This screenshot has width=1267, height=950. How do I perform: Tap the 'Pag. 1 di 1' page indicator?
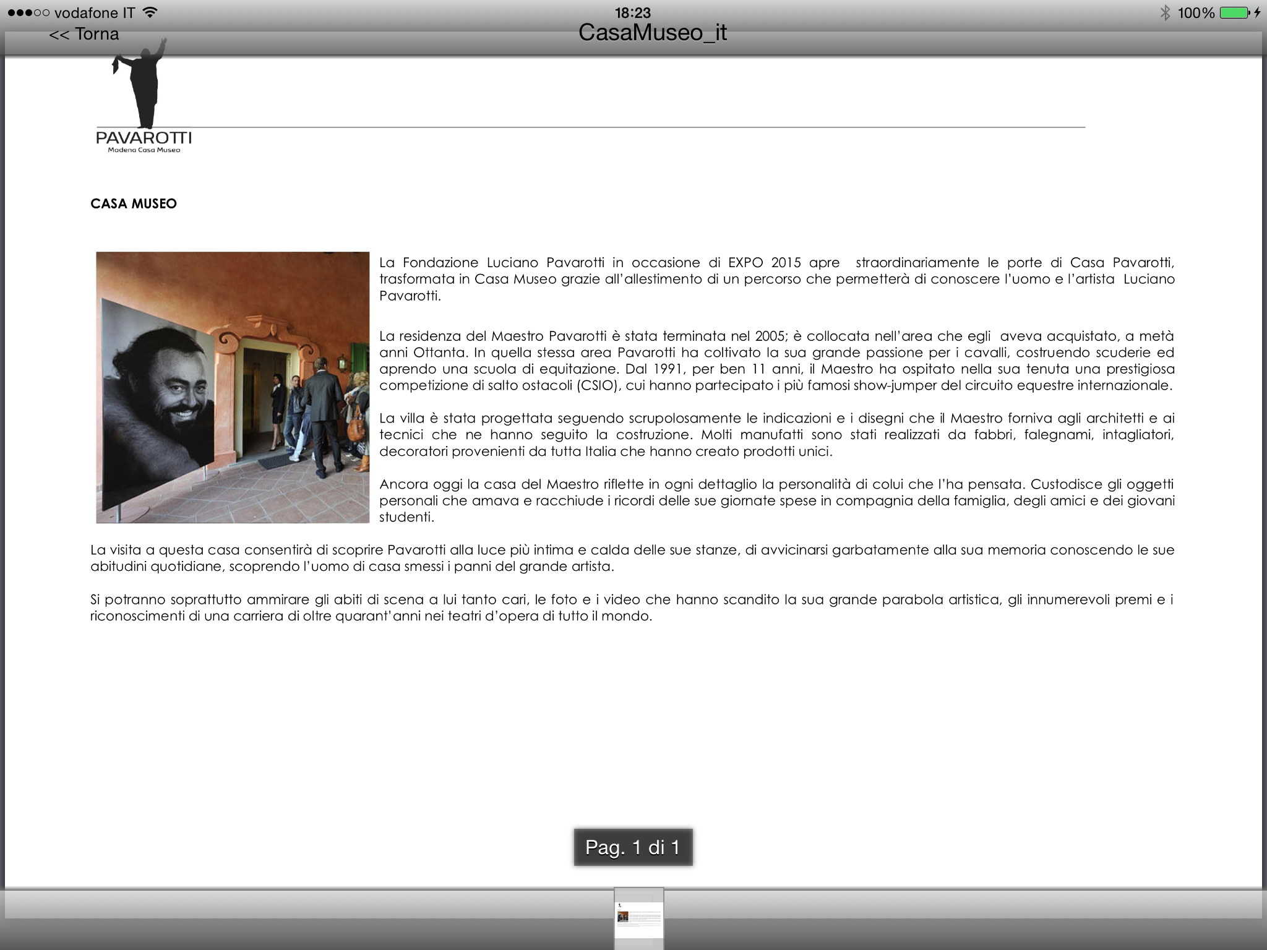pyautogui.click(x=633, y=847)
